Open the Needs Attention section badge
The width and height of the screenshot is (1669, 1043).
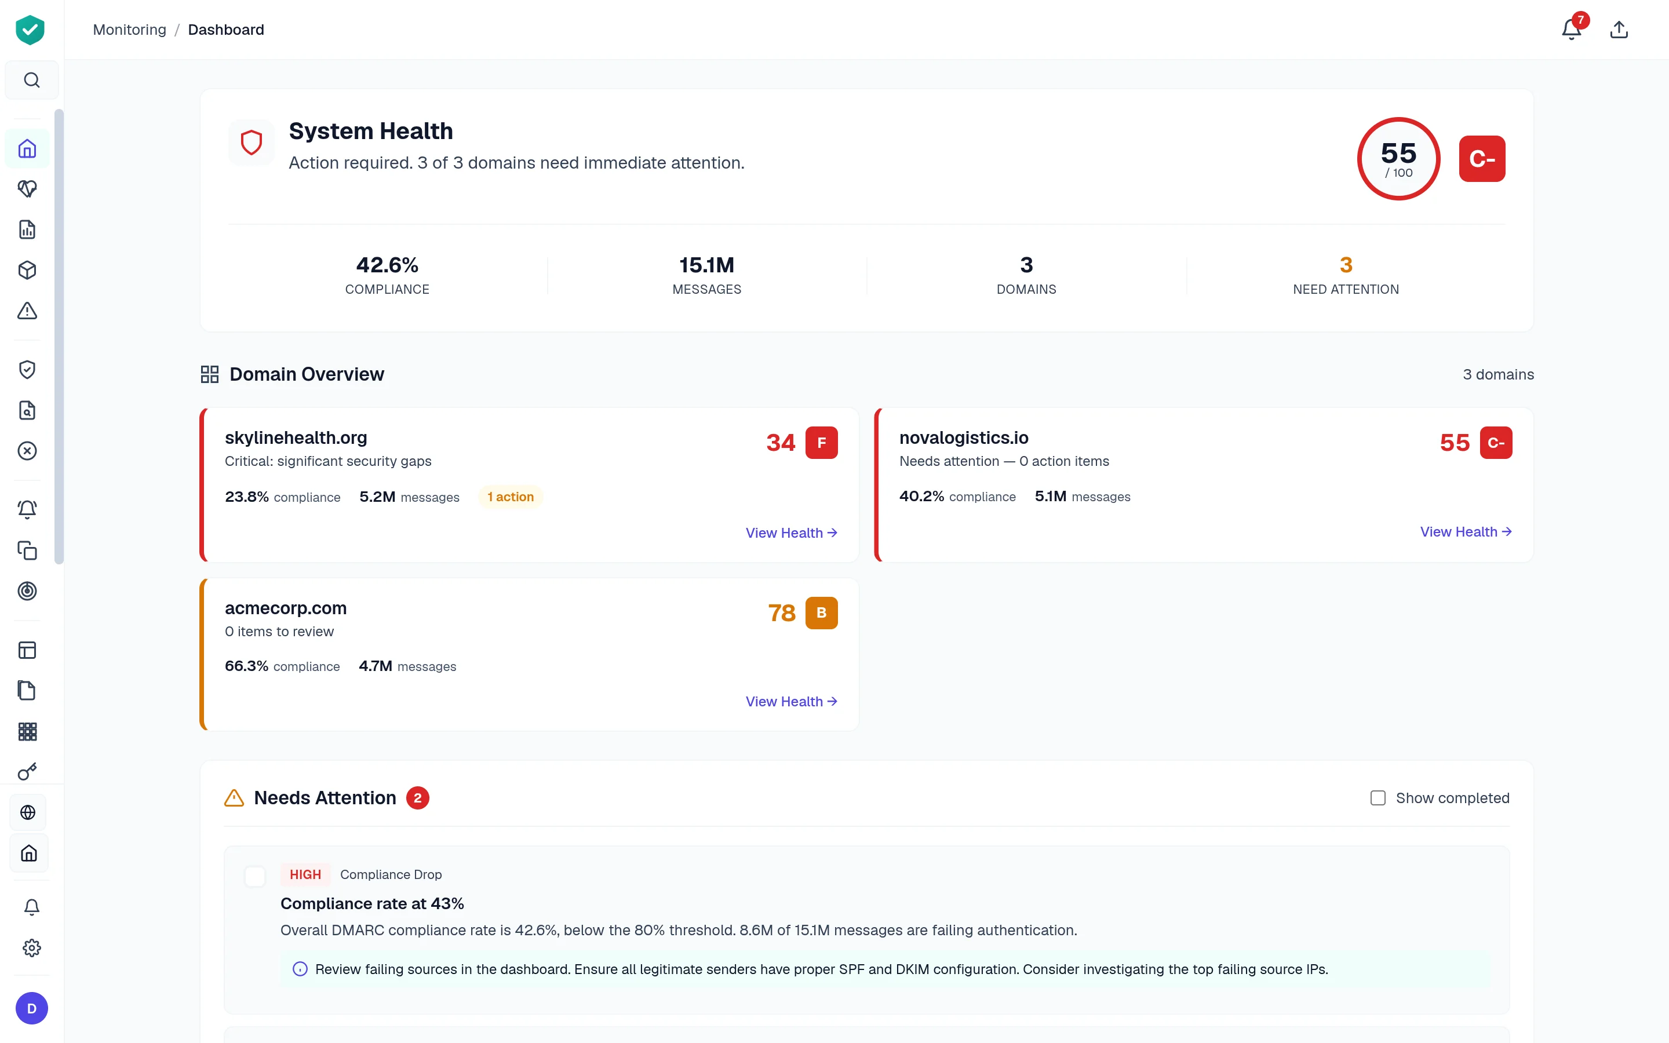pyautogui.click(x=418, y=797)
